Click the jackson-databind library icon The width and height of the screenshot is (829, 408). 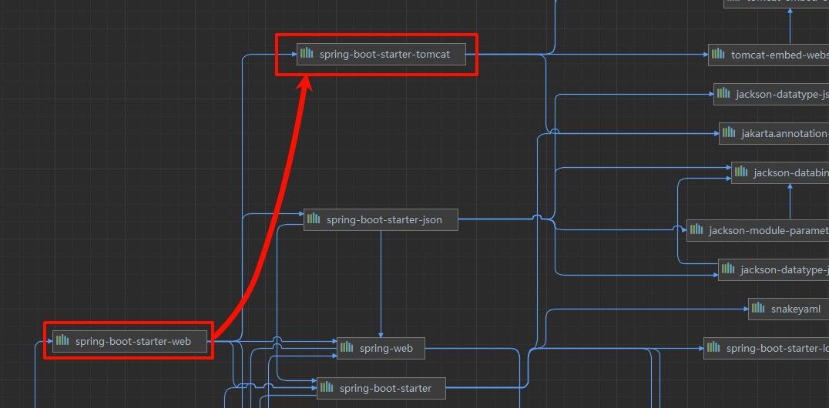741,172
